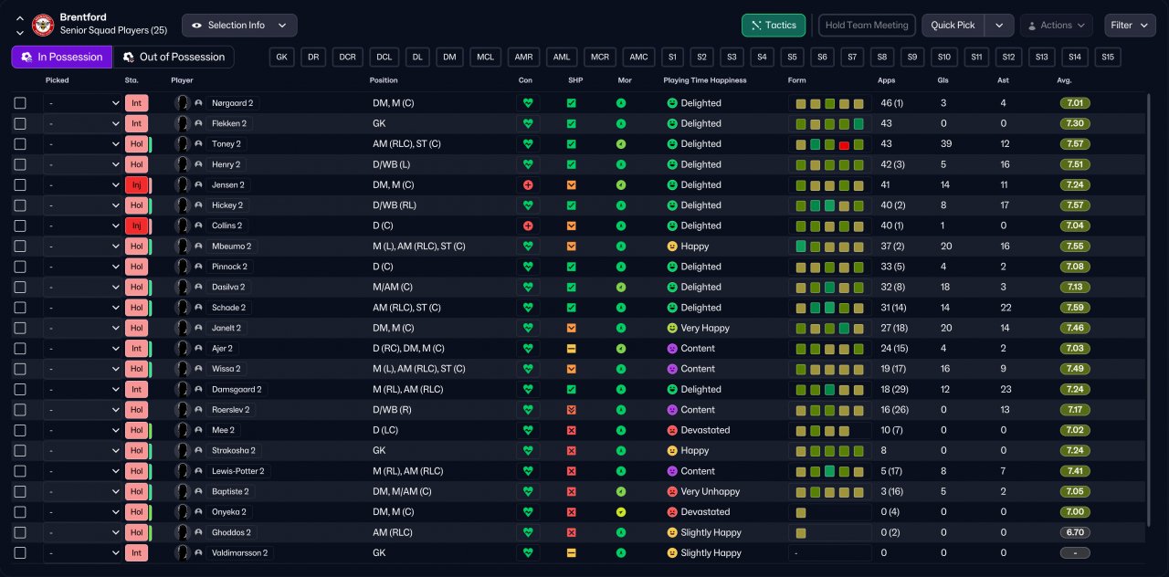The image size is (1169, 577).
Task: Open Flekken's Picked position dropdown
Action: tap(81, 123)
